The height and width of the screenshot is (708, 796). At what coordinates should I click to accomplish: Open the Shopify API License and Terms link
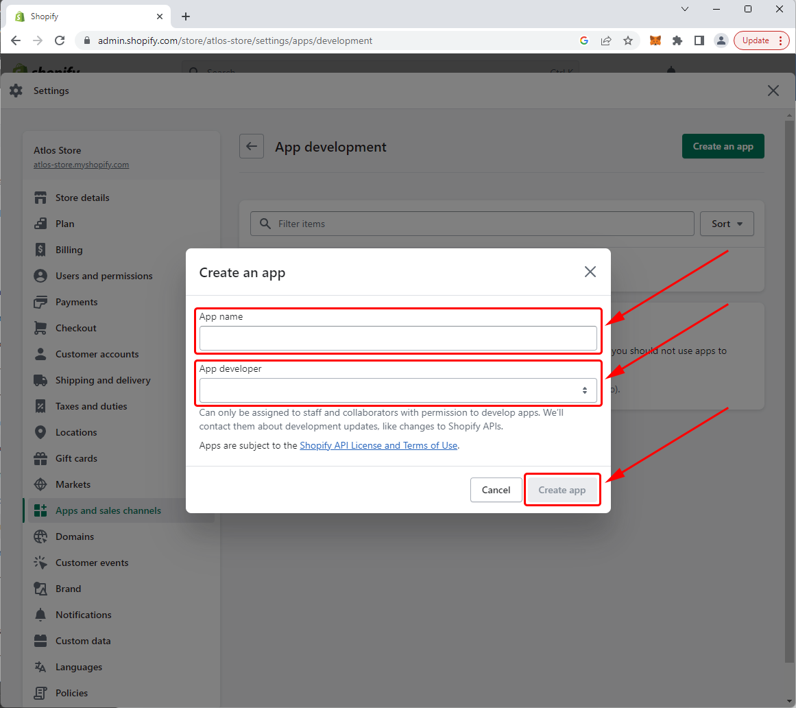378,445
